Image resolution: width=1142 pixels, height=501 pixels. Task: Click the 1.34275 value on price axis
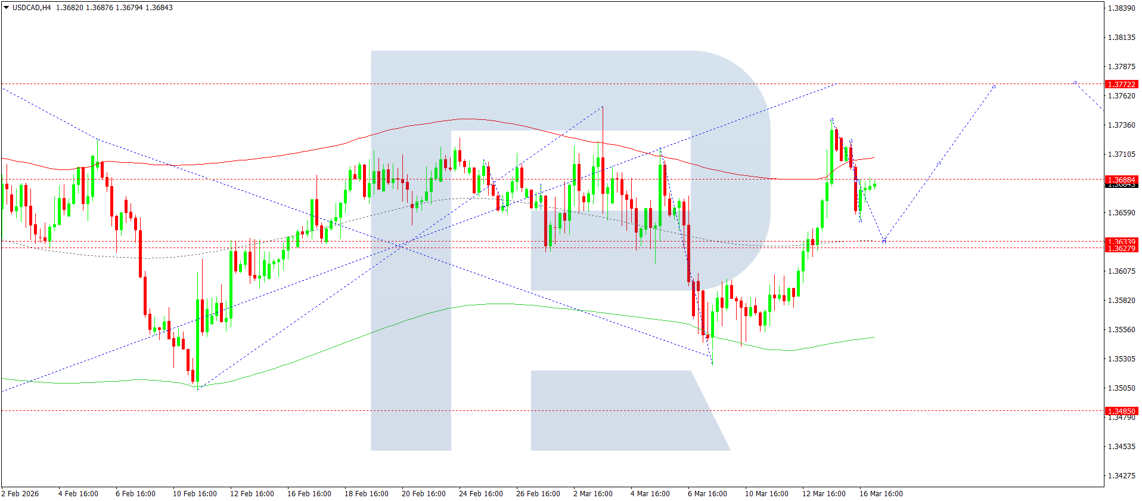(x=1121, y=476)
